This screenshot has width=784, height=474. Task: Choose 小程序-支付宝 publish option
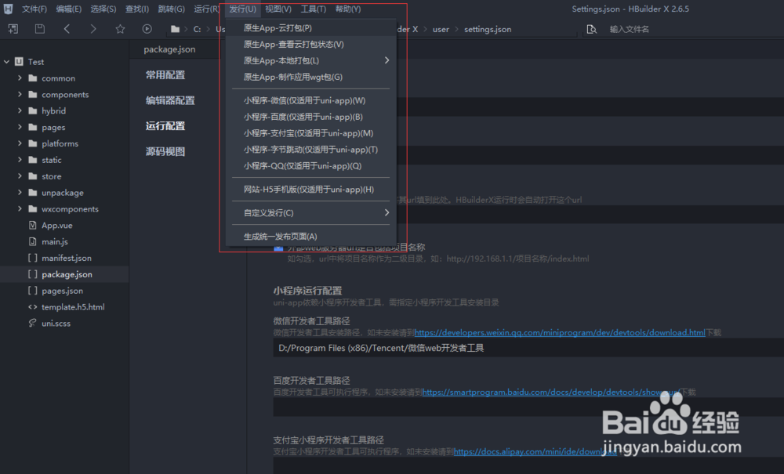[x=311, y=133]
